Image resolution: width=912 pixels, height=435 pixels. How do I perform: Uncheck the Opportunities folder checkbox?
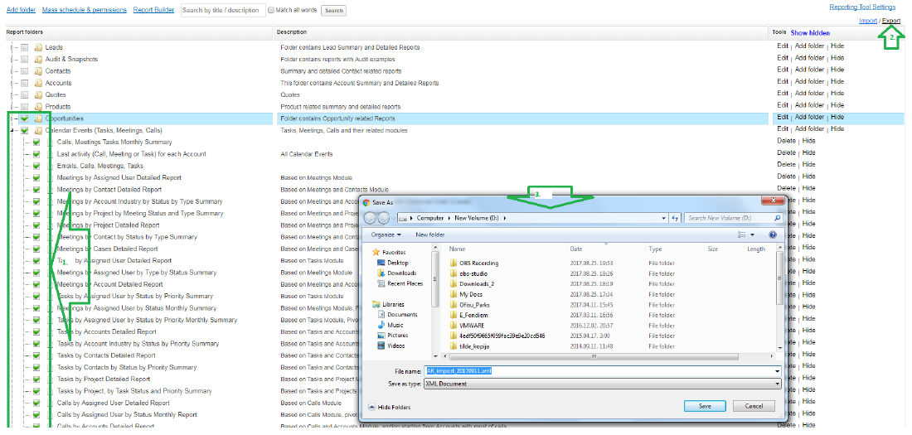[x=24, y=118]
